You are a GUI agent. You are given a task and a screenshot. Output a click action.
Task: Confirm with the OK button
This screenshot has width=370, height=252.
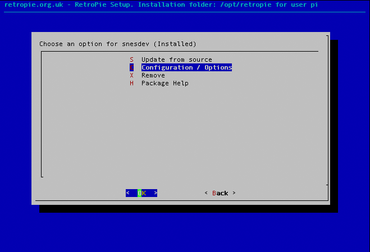click(x=141, y=193)
